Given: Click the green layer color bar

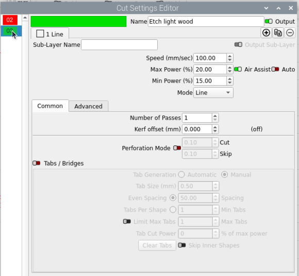Looking at the screenshot, I should click(78, 21).
